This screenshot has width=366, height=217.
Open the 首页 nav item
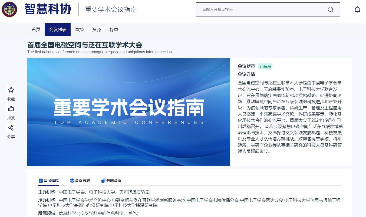coord(36,30)
